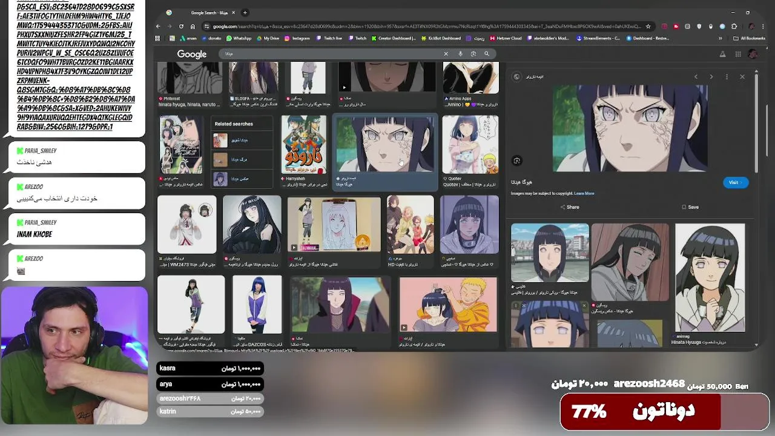Open My Drive bookmark
The height and width of the screenshot is (436, 775).
coord(268,38)
